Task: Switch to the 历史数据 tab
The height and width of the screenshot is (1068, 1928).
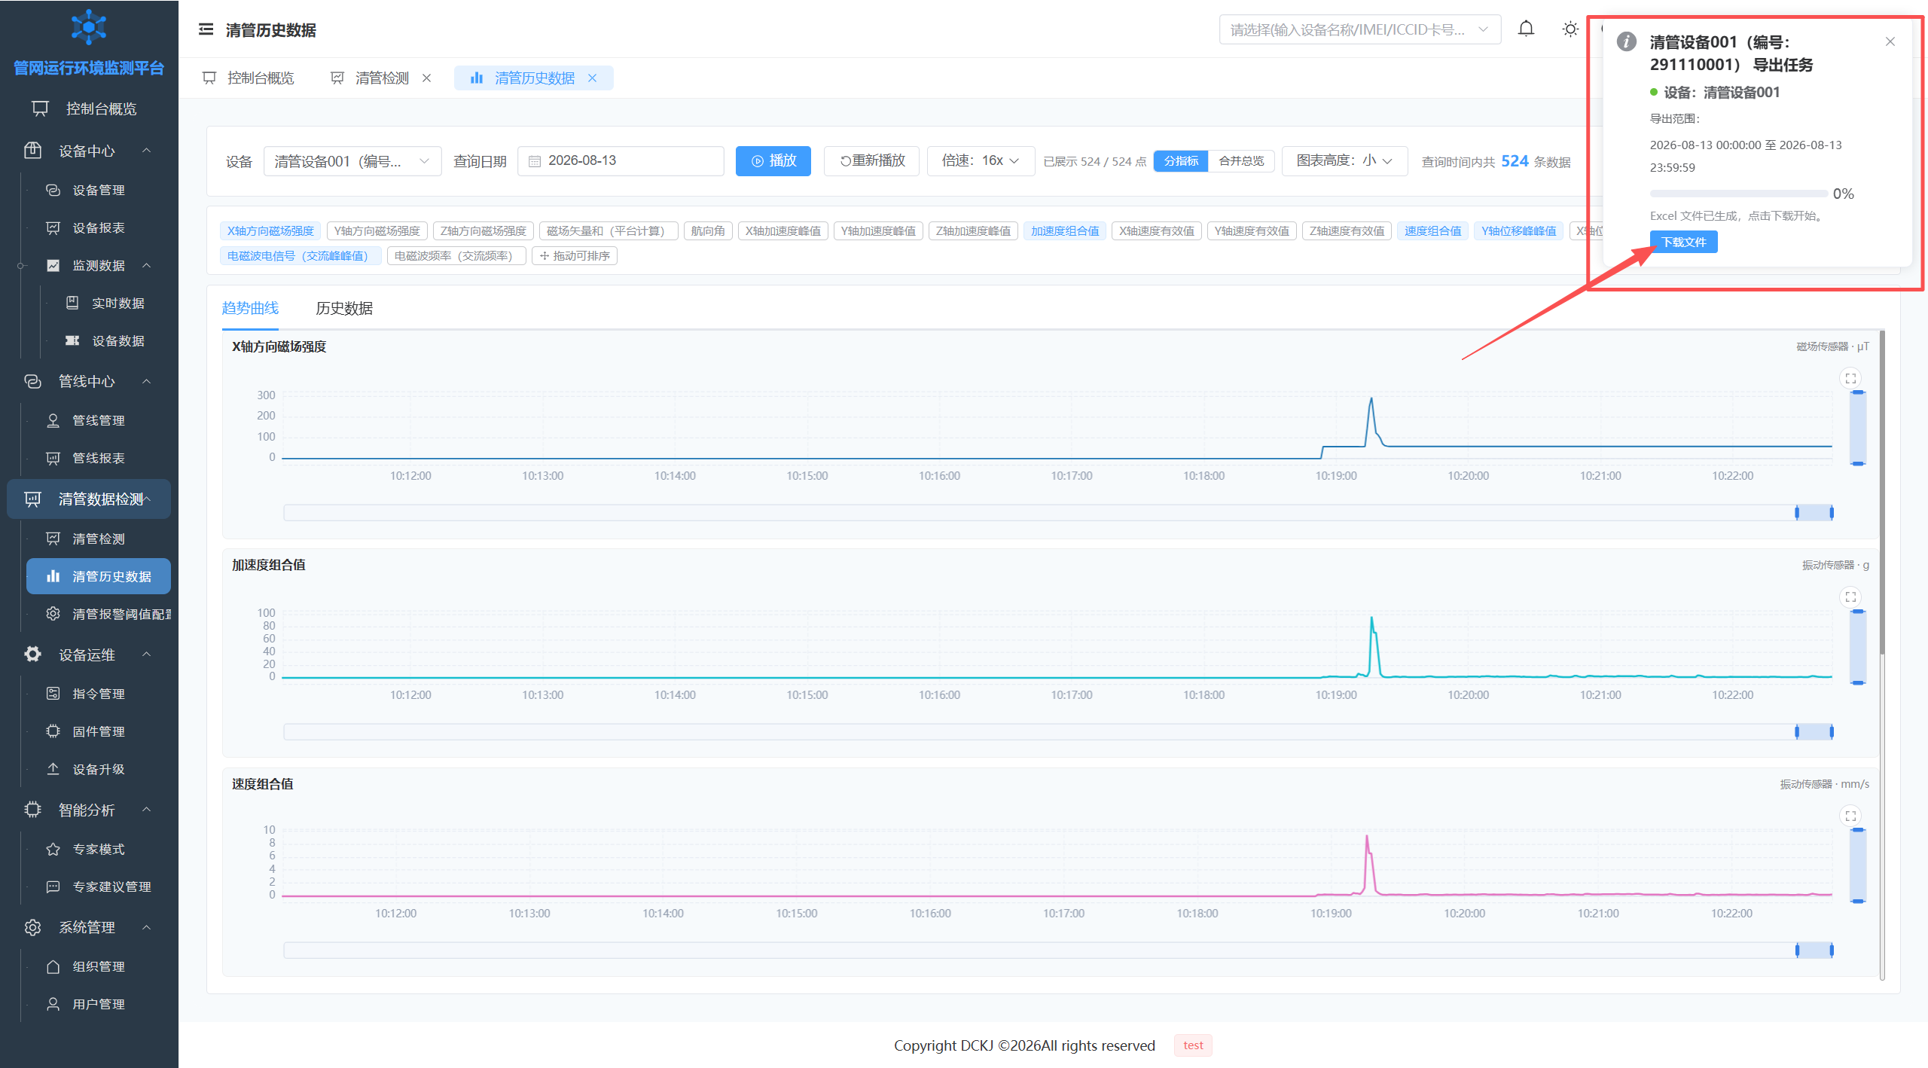Action: coord(344,308)
